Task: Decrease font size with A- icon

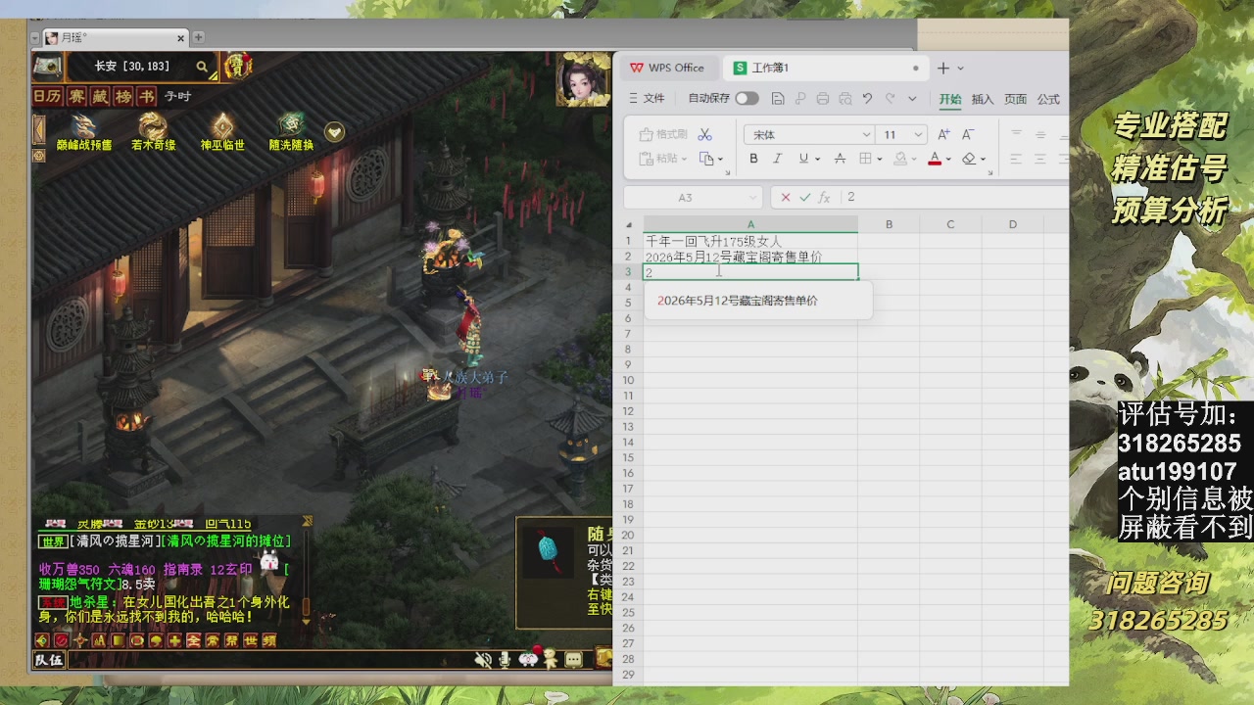Action: coord(968,134)
